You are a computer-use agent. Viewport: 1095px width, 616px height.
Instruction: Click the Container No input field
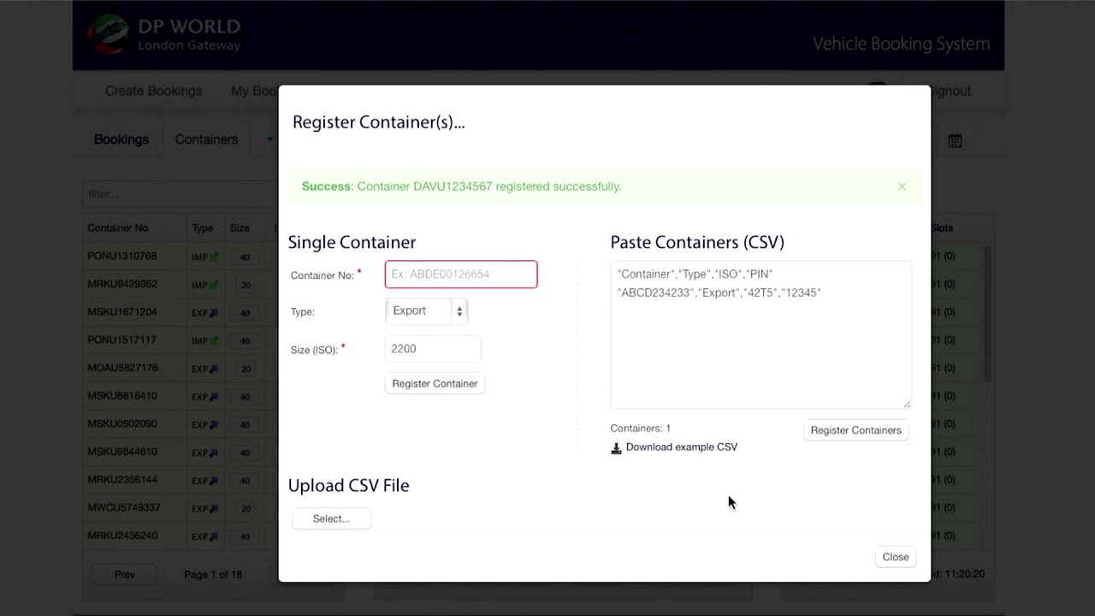click(x=461, y=275)
